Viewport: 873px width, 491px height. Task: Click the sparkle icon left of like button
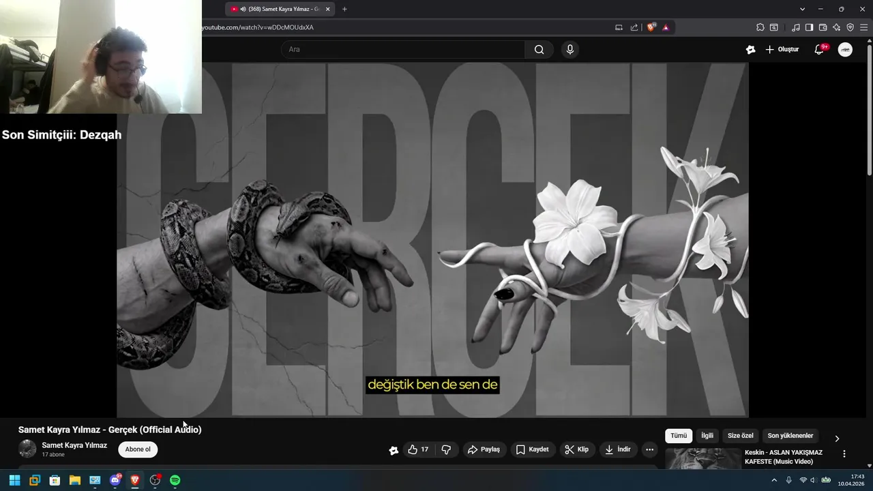394,450
